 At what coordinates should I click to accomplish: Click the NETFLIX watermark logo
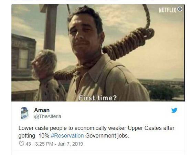pyautogui.click(x=168, y=10)
